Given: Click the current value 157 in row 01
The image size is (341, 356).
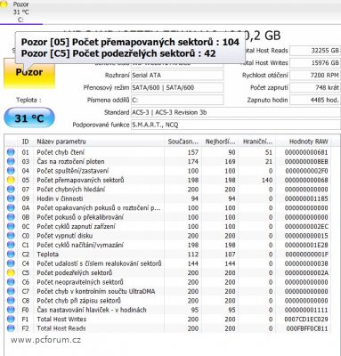Looking at the screenshot, I should click(x=193, y=152).
